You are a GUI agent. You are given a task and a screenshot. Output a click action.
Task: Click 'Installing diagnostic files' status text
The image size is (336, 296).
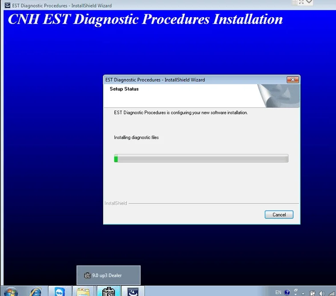136,137
